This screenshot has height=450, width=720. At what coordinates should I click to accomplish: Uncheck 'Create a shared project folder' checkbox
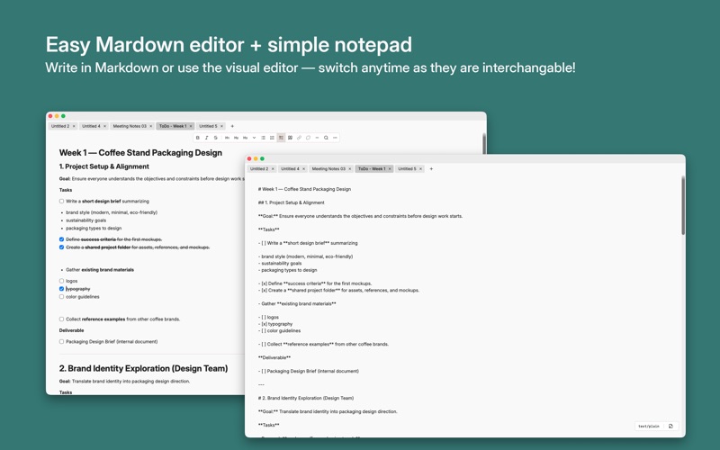(x=61, y=247)
